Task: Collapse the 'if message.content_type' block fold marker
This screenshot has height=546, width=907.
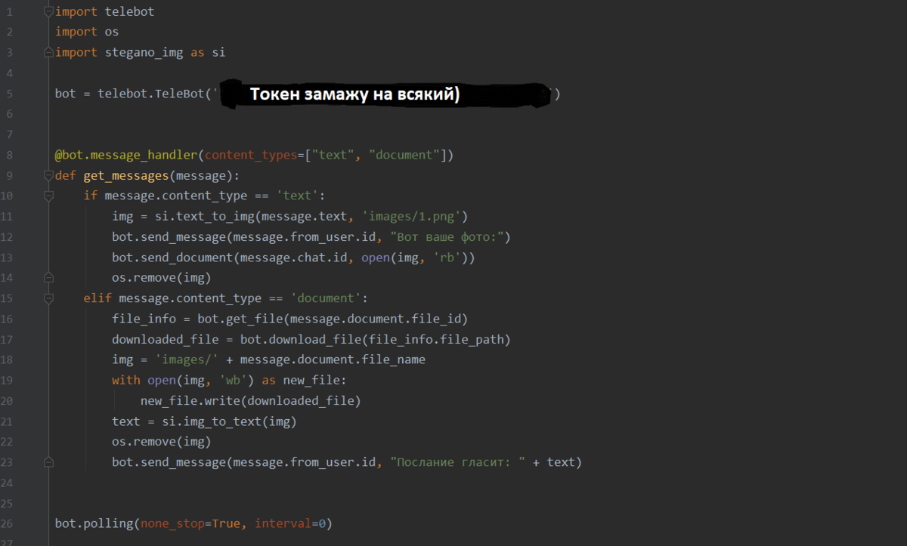Action: [48, 196]
